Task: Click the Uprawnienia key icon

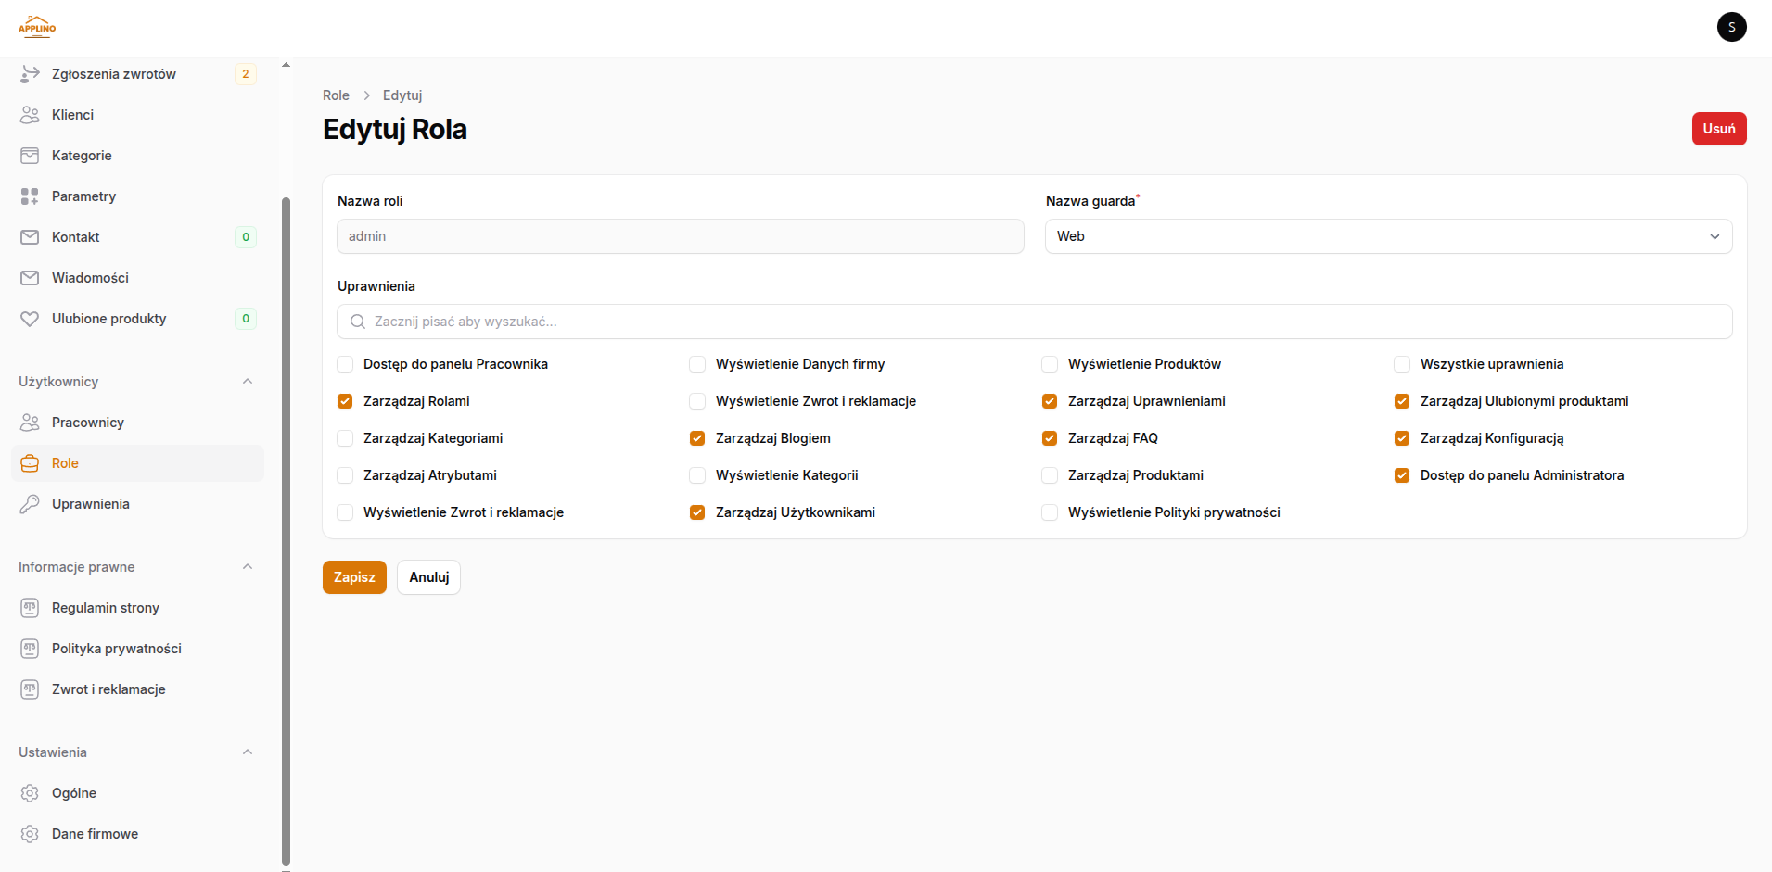Action: pyautogui.click(x=30, y=504)
